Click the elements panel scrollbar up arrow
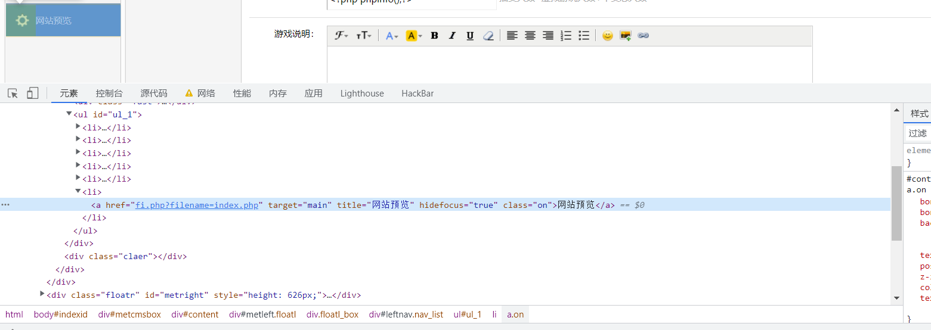931x330 pixels. [x=896, y=110]
